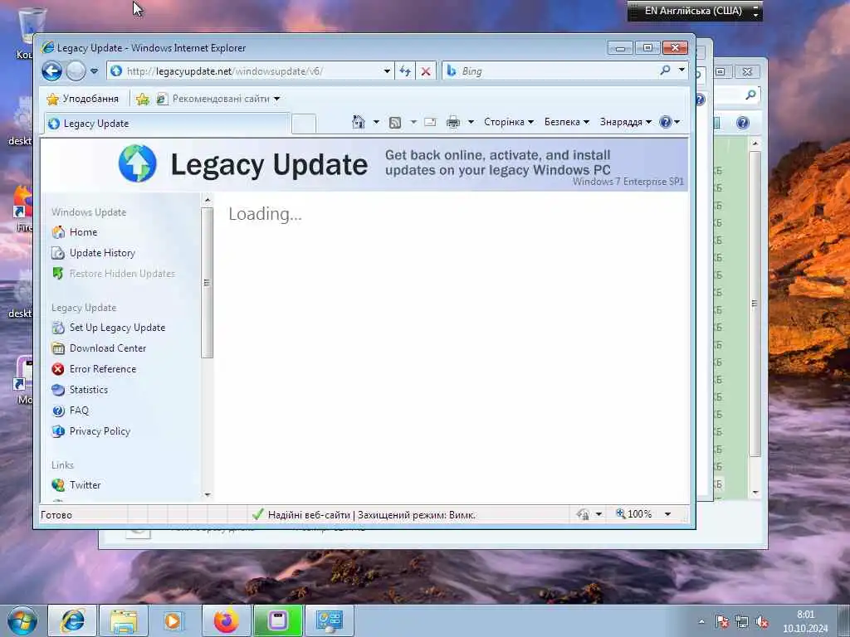Viewport: 850px width, 637px height.
Task: Click the Bing search box
Action: [x=550, y=71]
